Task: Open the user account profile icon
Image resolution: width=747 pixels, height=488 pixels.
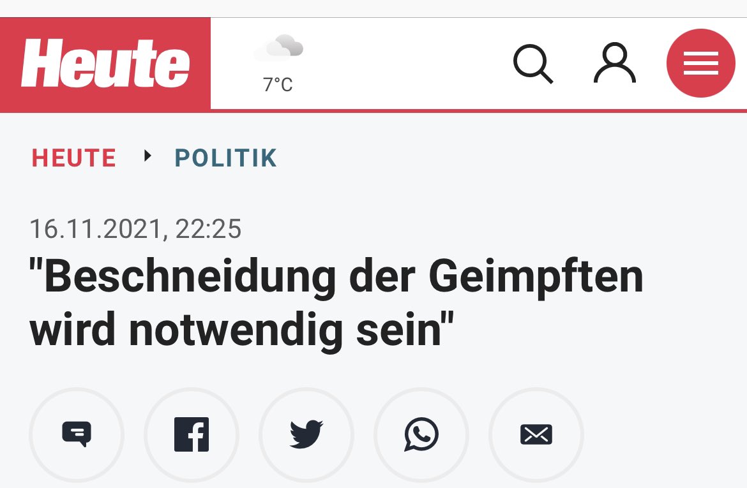Action: coord(614,64)
